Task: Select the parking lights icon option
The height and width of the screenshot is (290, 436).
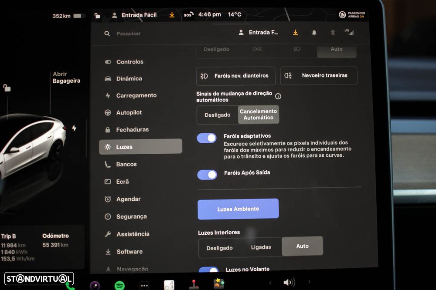Action: click(257, 49)
